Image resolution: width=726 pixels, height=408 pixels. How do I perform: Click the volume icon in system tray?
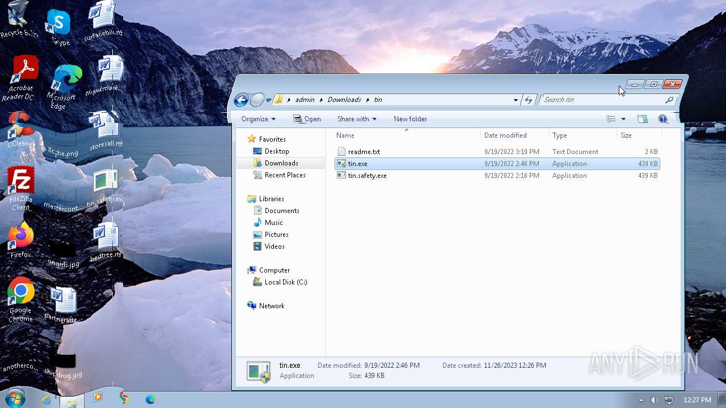655,399
